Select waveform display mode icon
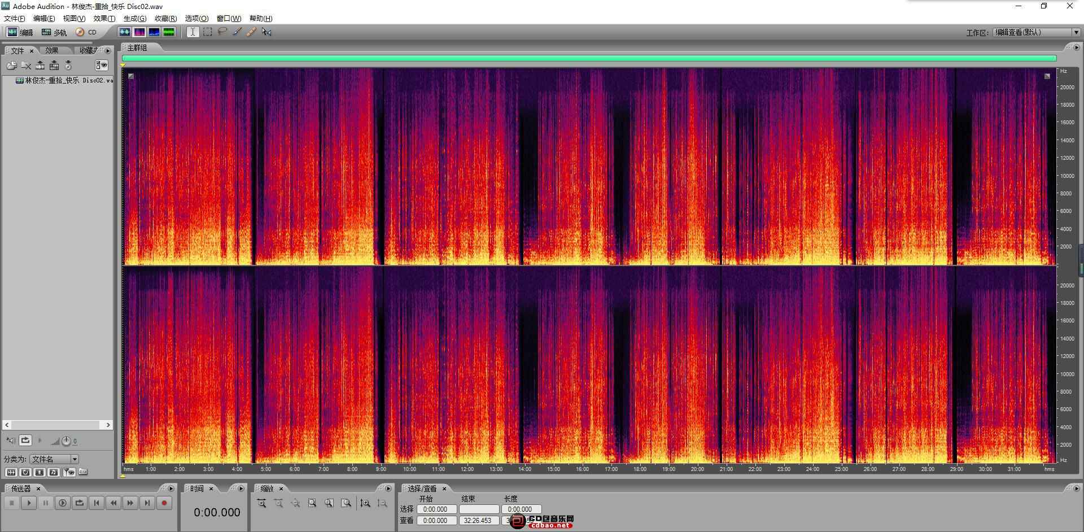The width and height of the screenshot is (1084, 532). [x=125, y=32]
